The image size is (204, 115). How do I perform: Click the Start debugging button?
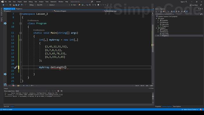coord(74,5)
